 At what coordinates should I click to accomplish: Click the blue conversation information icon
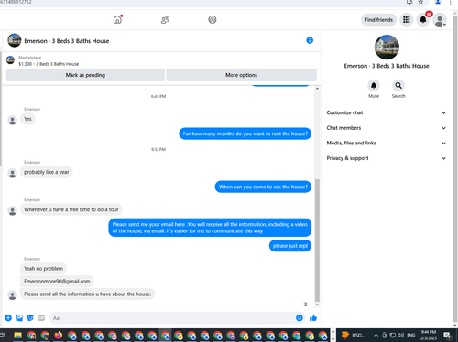point(310,40)
